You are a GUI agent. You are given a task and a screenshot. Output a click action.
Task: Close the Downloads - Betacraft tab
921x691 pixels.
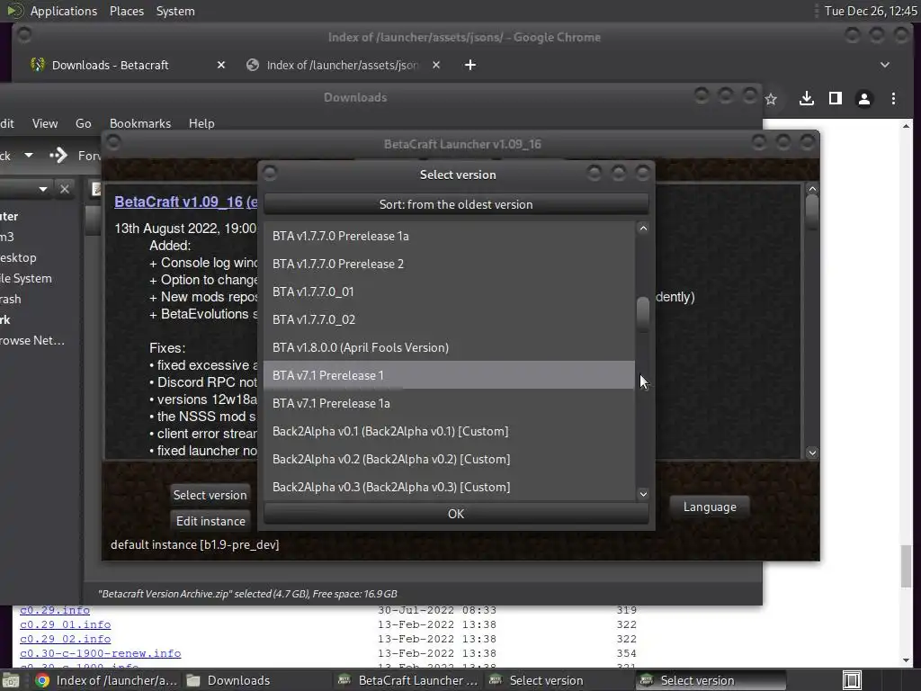point(221,65)
